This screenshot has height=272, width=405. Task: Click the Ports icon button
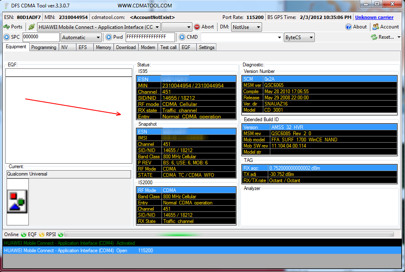click(7, 27)
